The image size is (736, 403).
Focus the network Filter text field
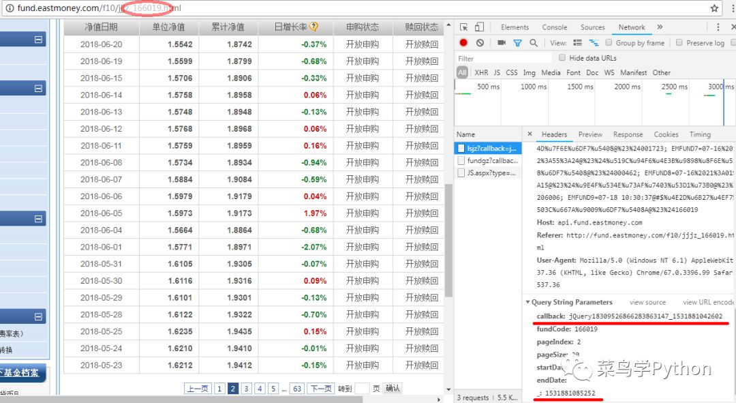tap(504, 58)
